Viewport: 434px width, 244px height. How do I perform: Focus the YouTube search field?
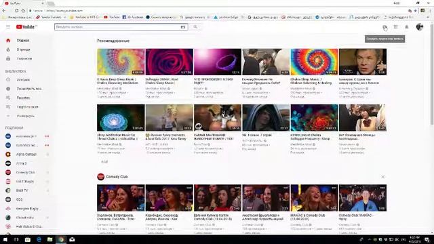(117, 27)
